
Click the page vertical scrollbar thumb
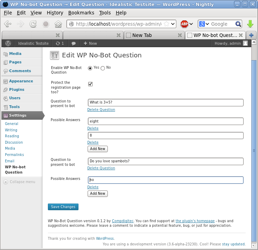tap(254, 150)
